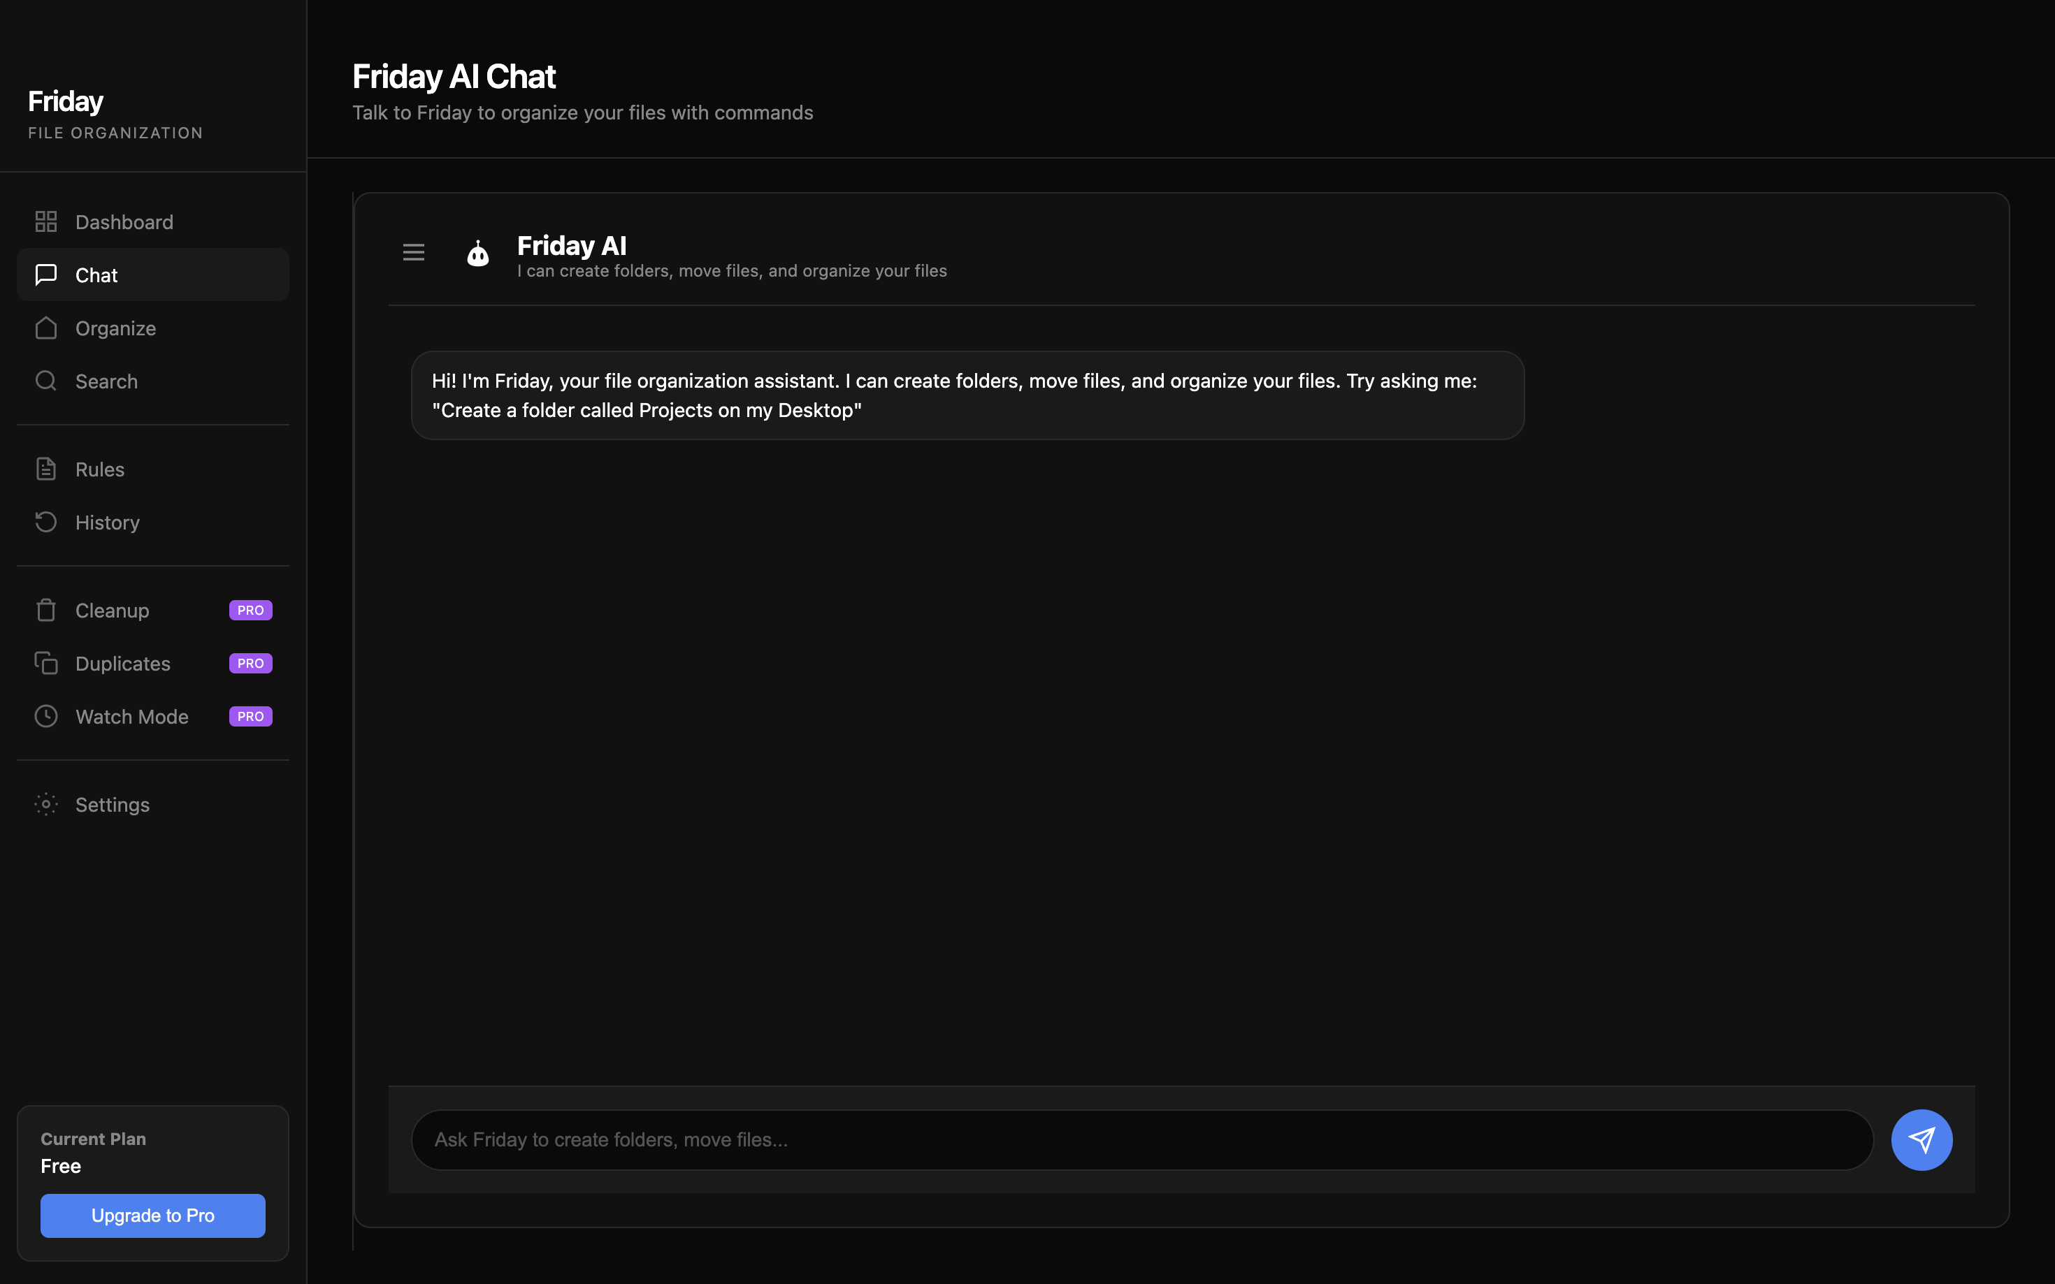Screen dimensions: 2055x1284
Task: Enable Watch Mode
Action: click(x=131, y=716)
